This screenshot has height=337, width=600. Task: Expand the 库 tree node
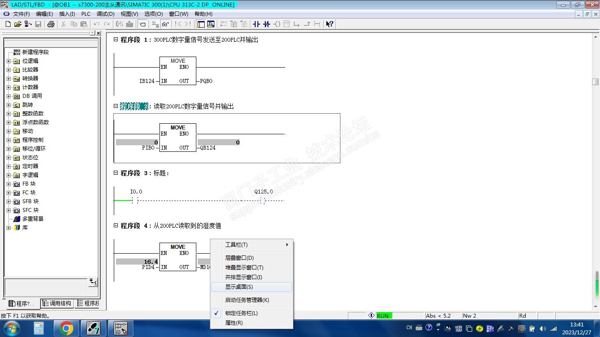pos(8,228)
